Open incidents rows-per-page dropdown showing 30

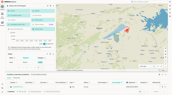pyautogui.click(x=142, y=92)
